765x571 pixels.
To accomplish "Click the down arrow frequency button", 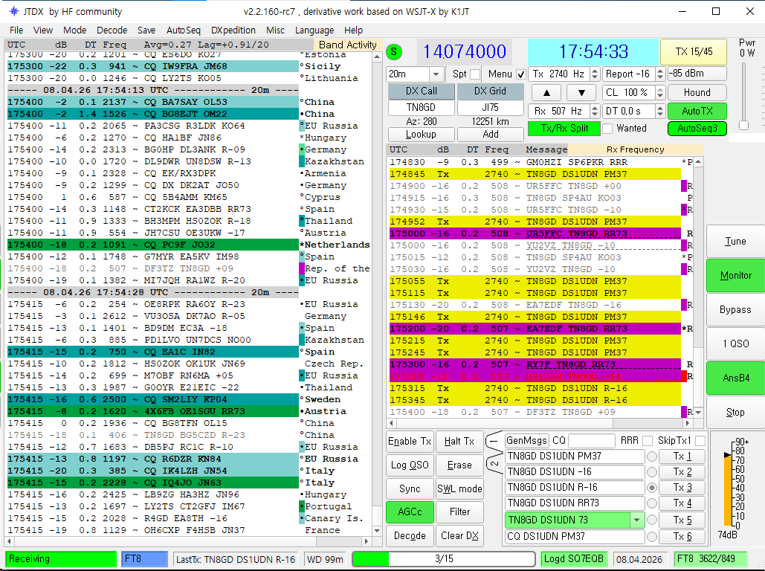I will [581, 93].
